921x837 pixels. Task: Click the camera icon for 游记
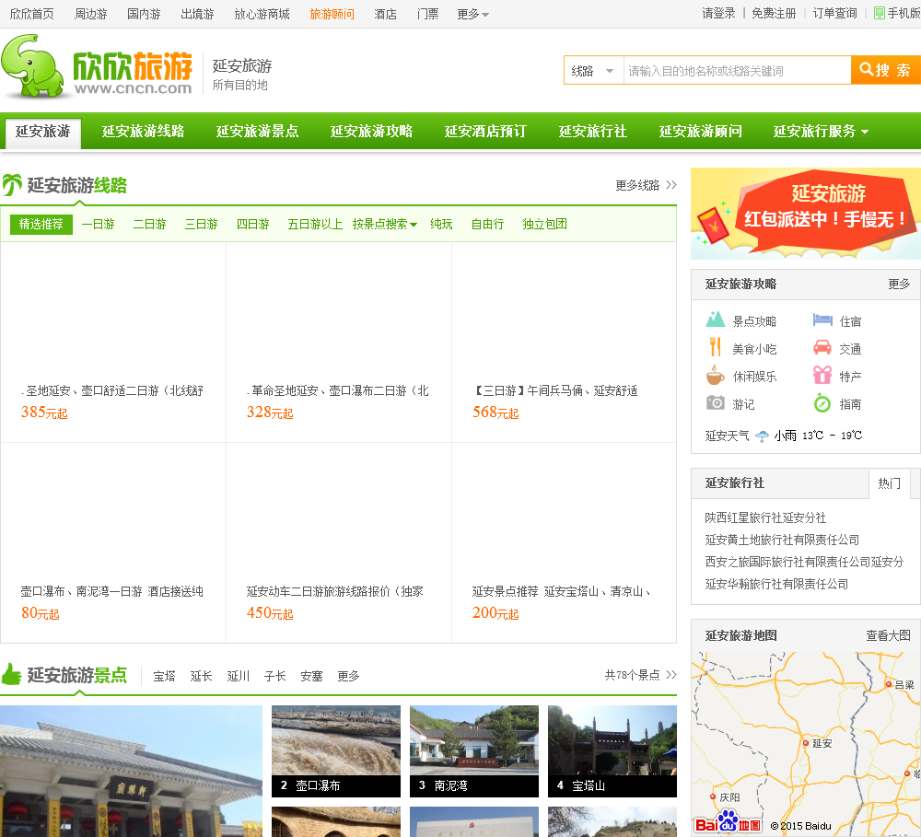[x=716, y=403]
